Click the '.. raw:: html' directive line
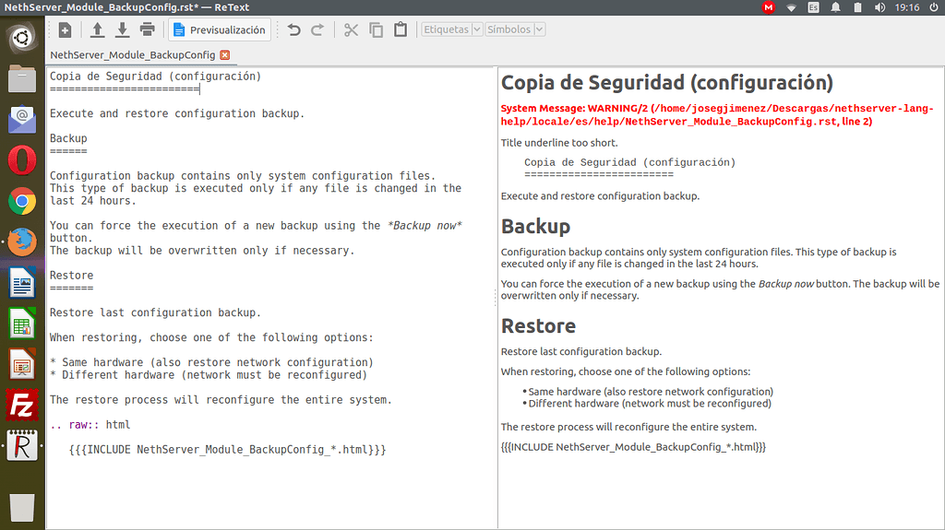 click(x=90, y=425)
